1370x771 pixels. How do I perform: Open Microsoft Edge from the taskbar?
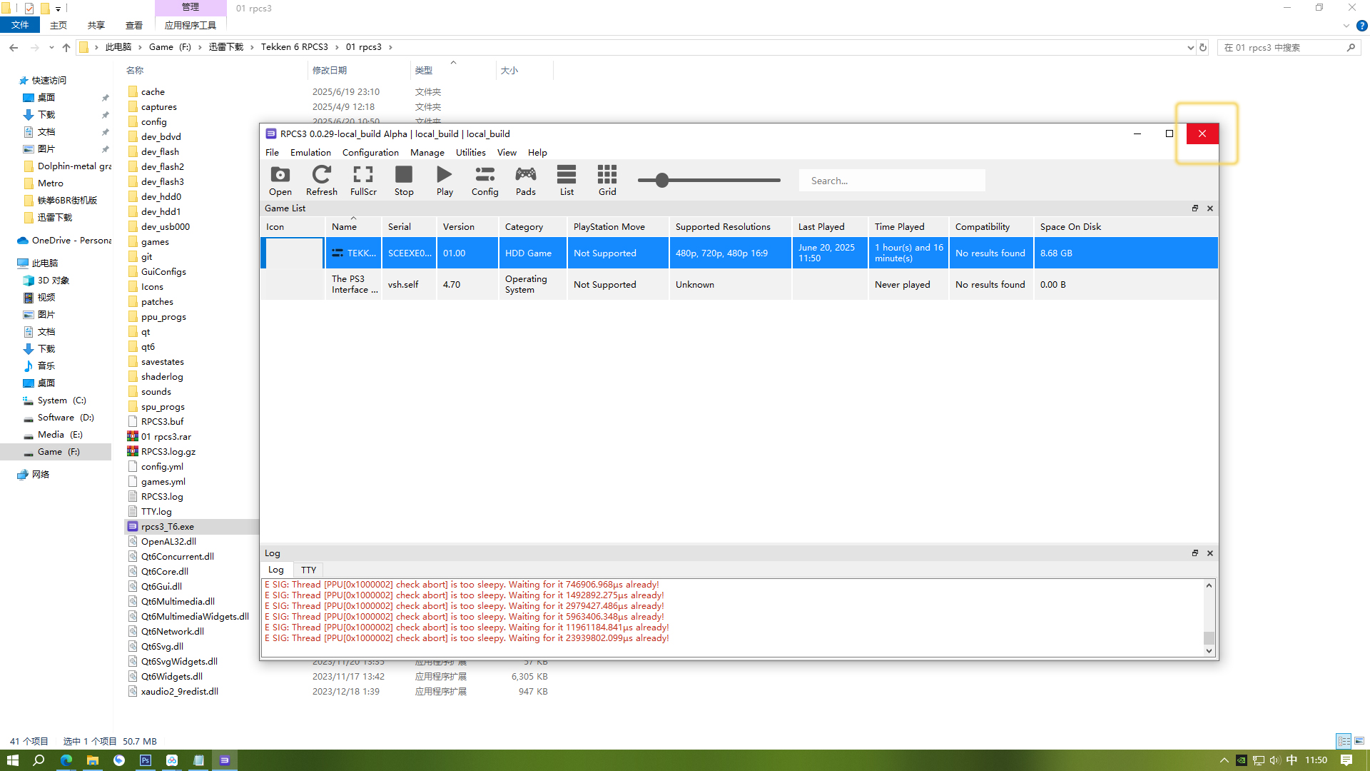tap(66, 760)
